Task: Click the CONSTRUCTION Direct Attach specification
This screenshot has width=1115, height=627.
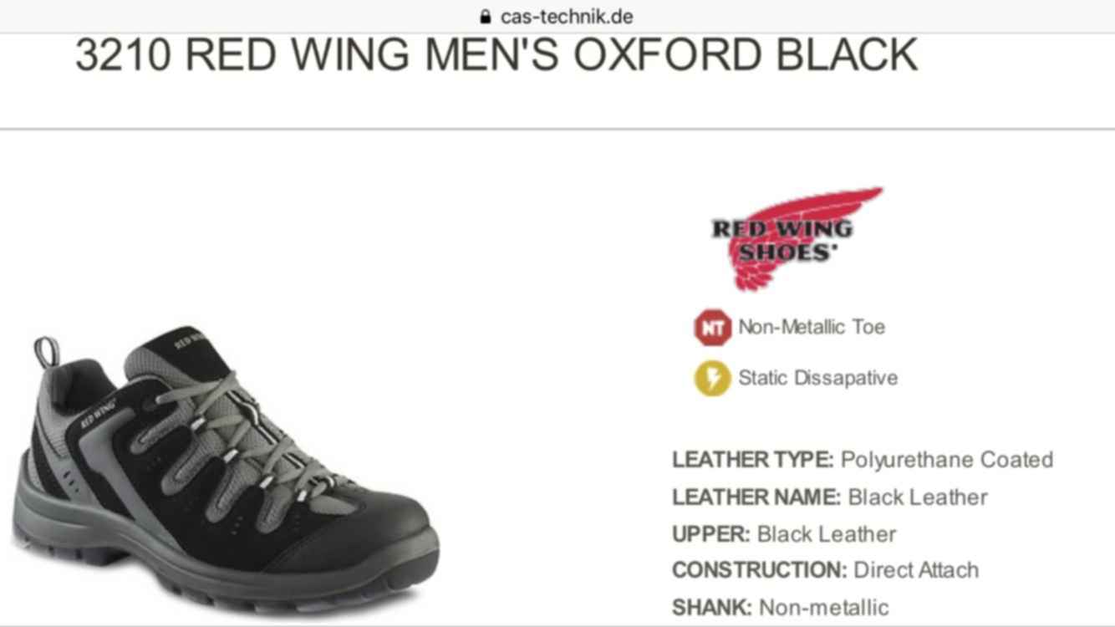Action: [x=825, y=570]
